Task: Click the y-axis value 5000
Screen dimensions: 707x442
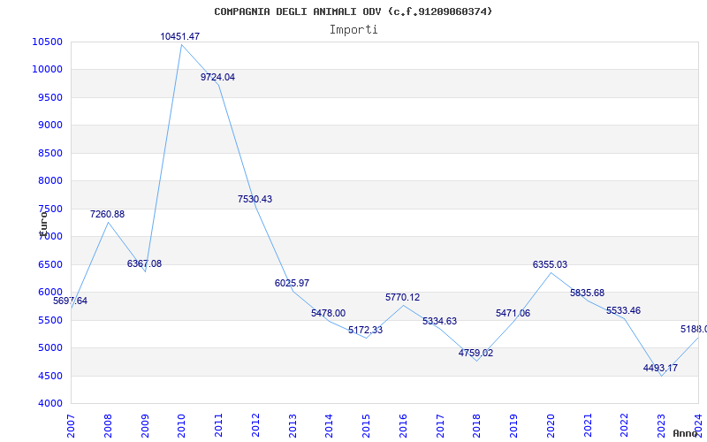Action: [x=49, y=347]
